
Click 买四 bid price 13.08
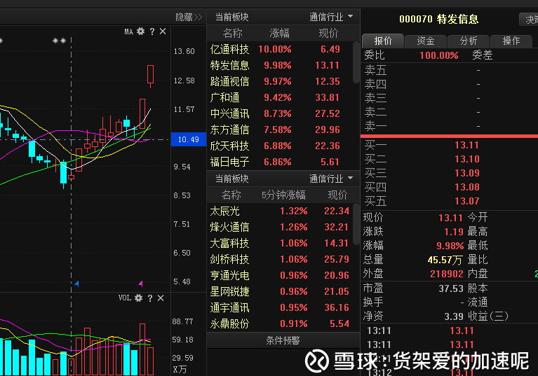point(466,188)
